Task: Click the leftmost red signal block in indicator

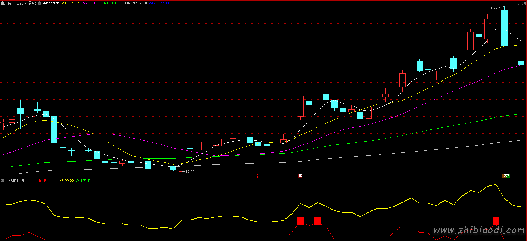Action: (x=300, y=221)
